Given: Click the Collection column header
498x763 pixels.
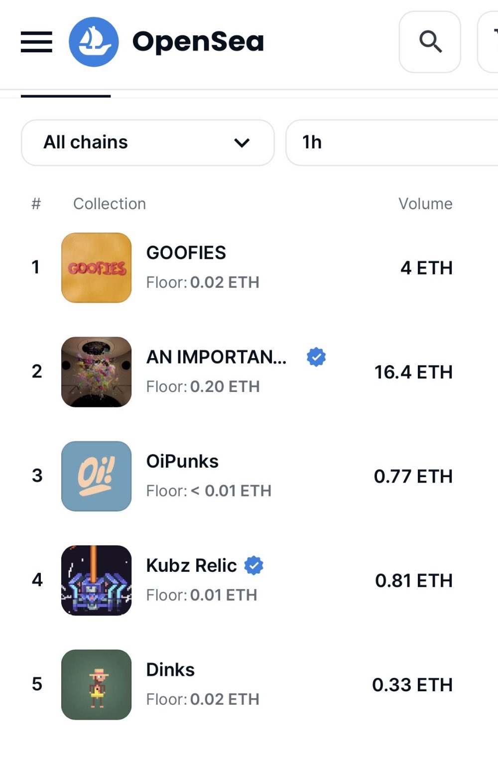Looking at the screenshot, I should click(110, 204).
